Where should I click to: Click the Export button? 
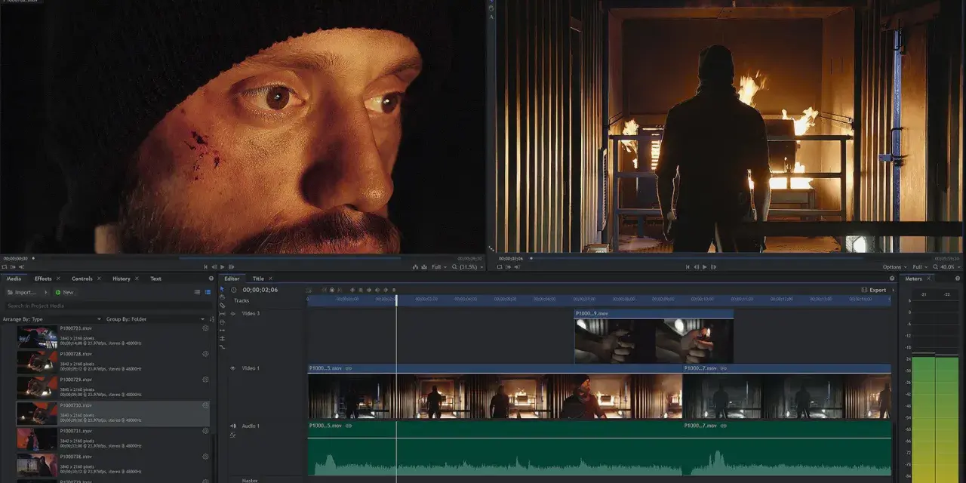coord(874,290)
